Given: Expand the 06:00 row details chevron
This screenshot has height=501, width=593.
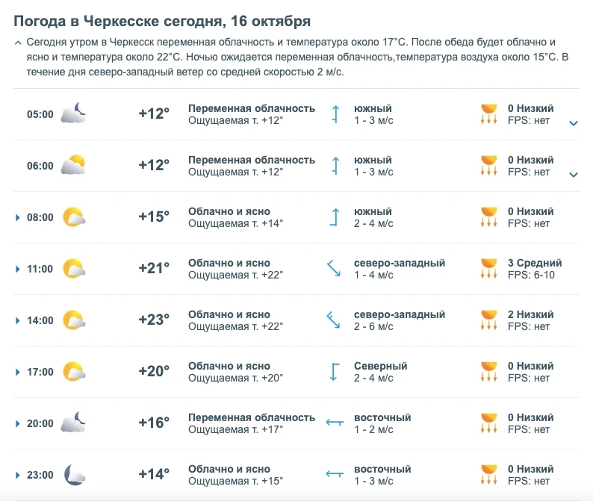Looking at the screenshot, I should tap(574, 175).
